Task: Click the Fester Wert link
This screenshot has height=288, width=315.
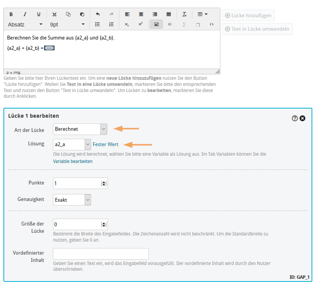Action: pyautogui.click(x=106, y=145)
